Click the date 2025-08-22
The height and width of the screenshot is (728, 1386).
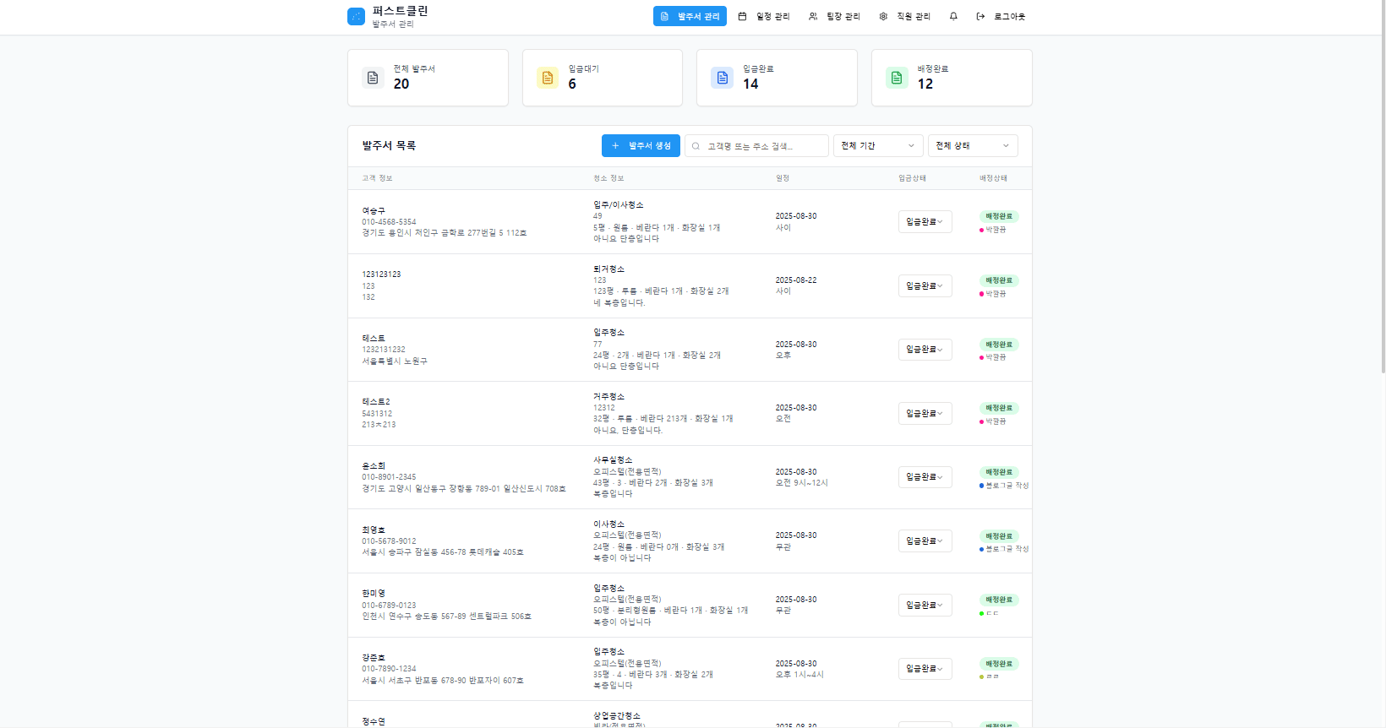[796, 280]
